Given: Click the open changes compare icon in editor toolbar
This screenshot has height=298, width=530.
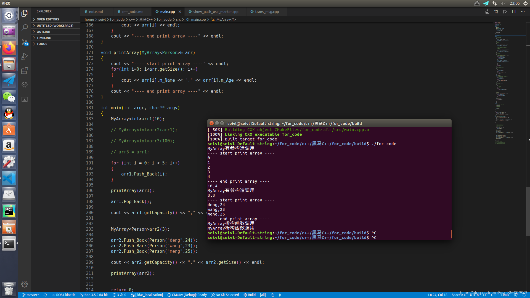Looking at the screenshot, I should pos(496,12).
